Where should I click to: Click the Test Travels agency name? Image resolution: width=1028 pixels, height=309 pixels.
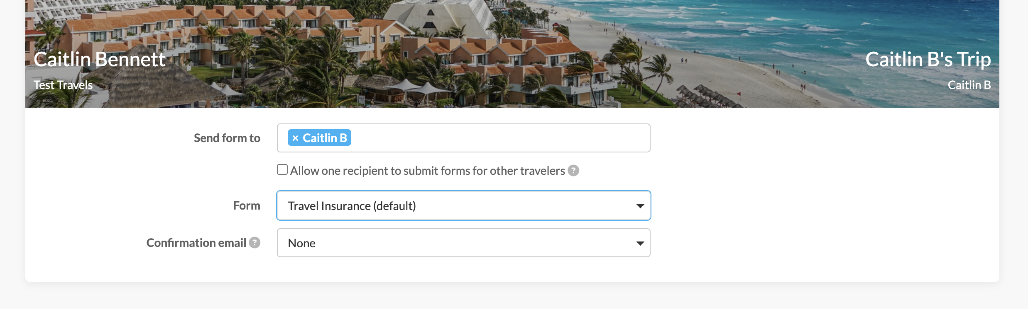click(x=63, y=85)
